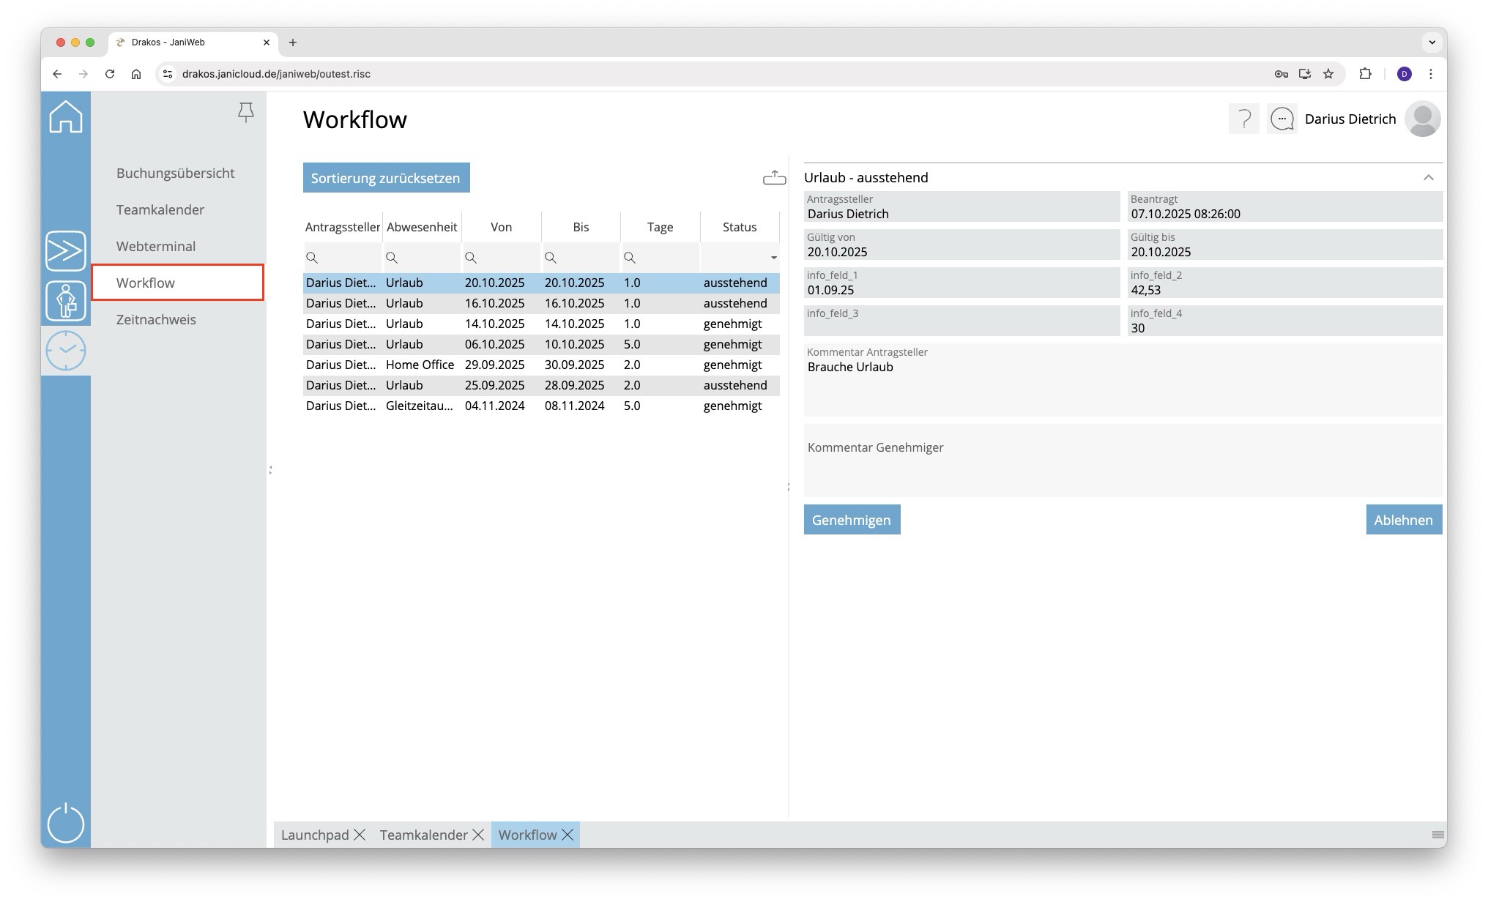This screenshot has width=1488, height=902.
Task: Click the Genehmigen button
Action: tap(852, 520)
